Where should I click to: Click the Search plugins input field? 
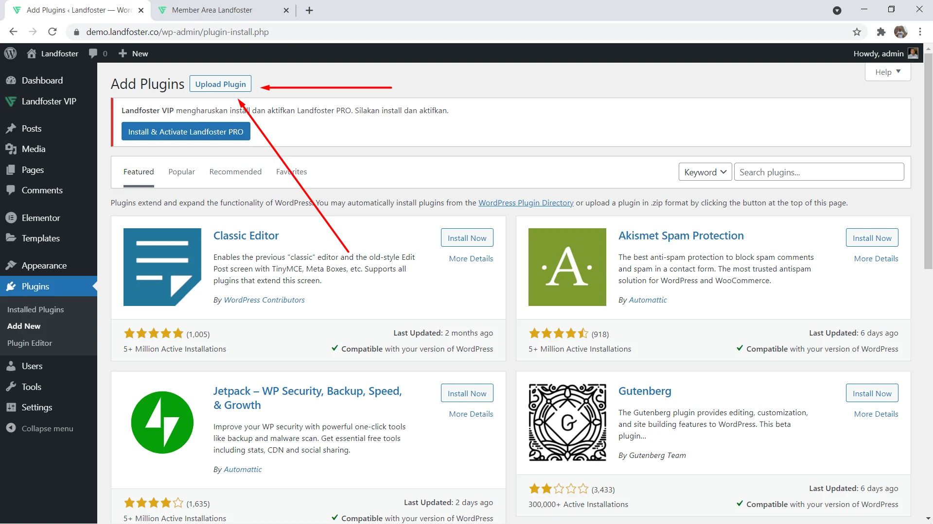pyautogui.click(x=819, y=172)
